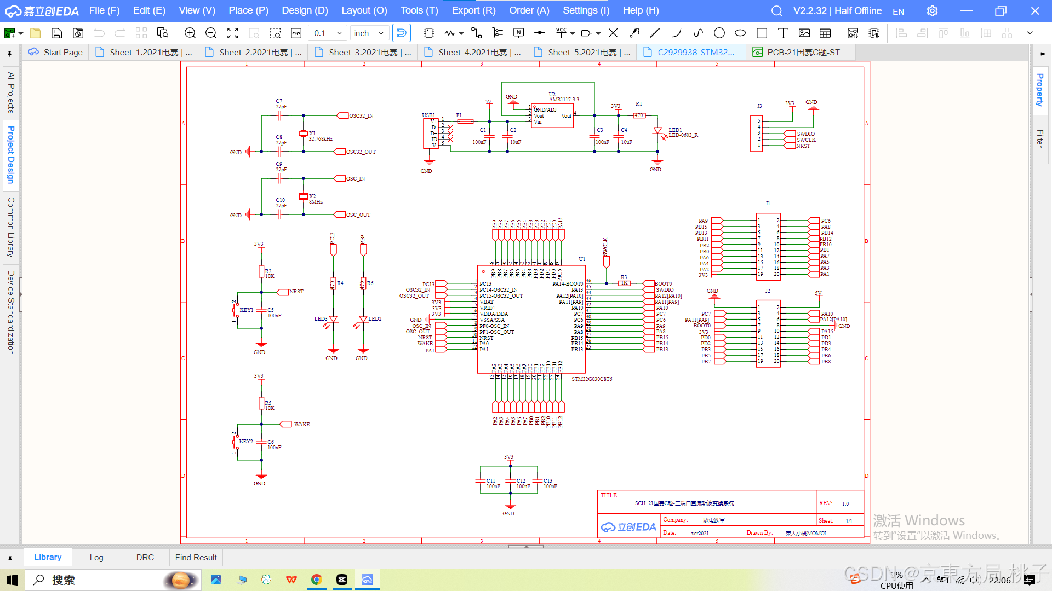Select the Net Label tool
Viewport: 1052px width, 591px height.
[x=518, y=33]
